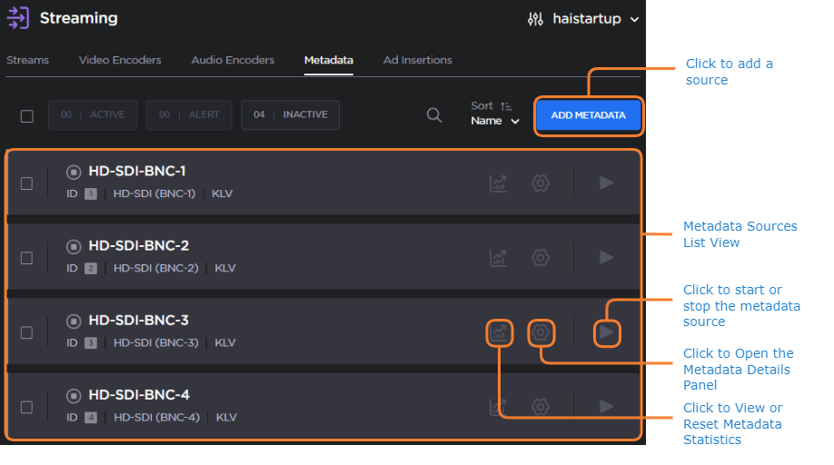Start the HD-SDI-BNC-3 metadata source
The width and height of the screenshot is (834, 465).
coord(607,333)
